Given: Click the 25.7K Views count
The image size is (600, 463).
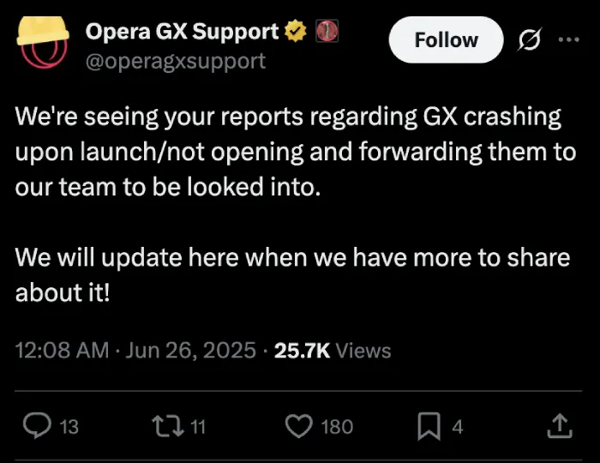Looking at the screenshot, I should (x=333, y=350).
